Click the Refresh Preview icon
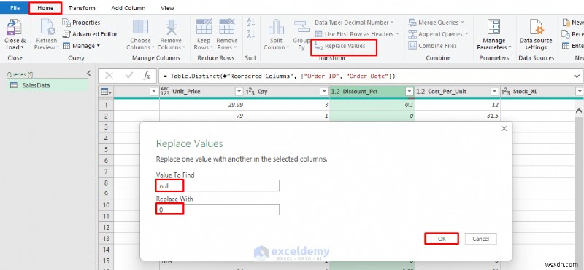 tap(48, 27)
